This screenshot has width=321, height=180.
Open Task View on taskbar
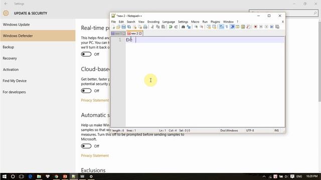21,176
